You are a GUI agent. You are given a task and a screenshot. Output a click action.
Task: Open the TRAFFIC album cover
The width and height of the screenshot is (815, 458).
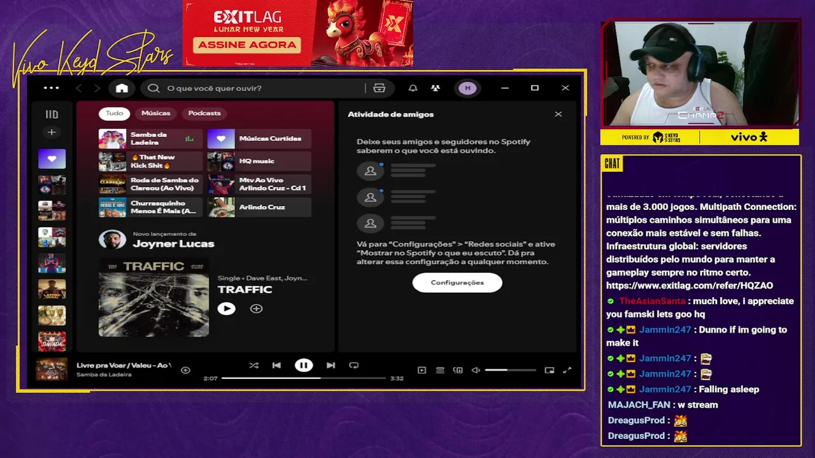[153, 297]
